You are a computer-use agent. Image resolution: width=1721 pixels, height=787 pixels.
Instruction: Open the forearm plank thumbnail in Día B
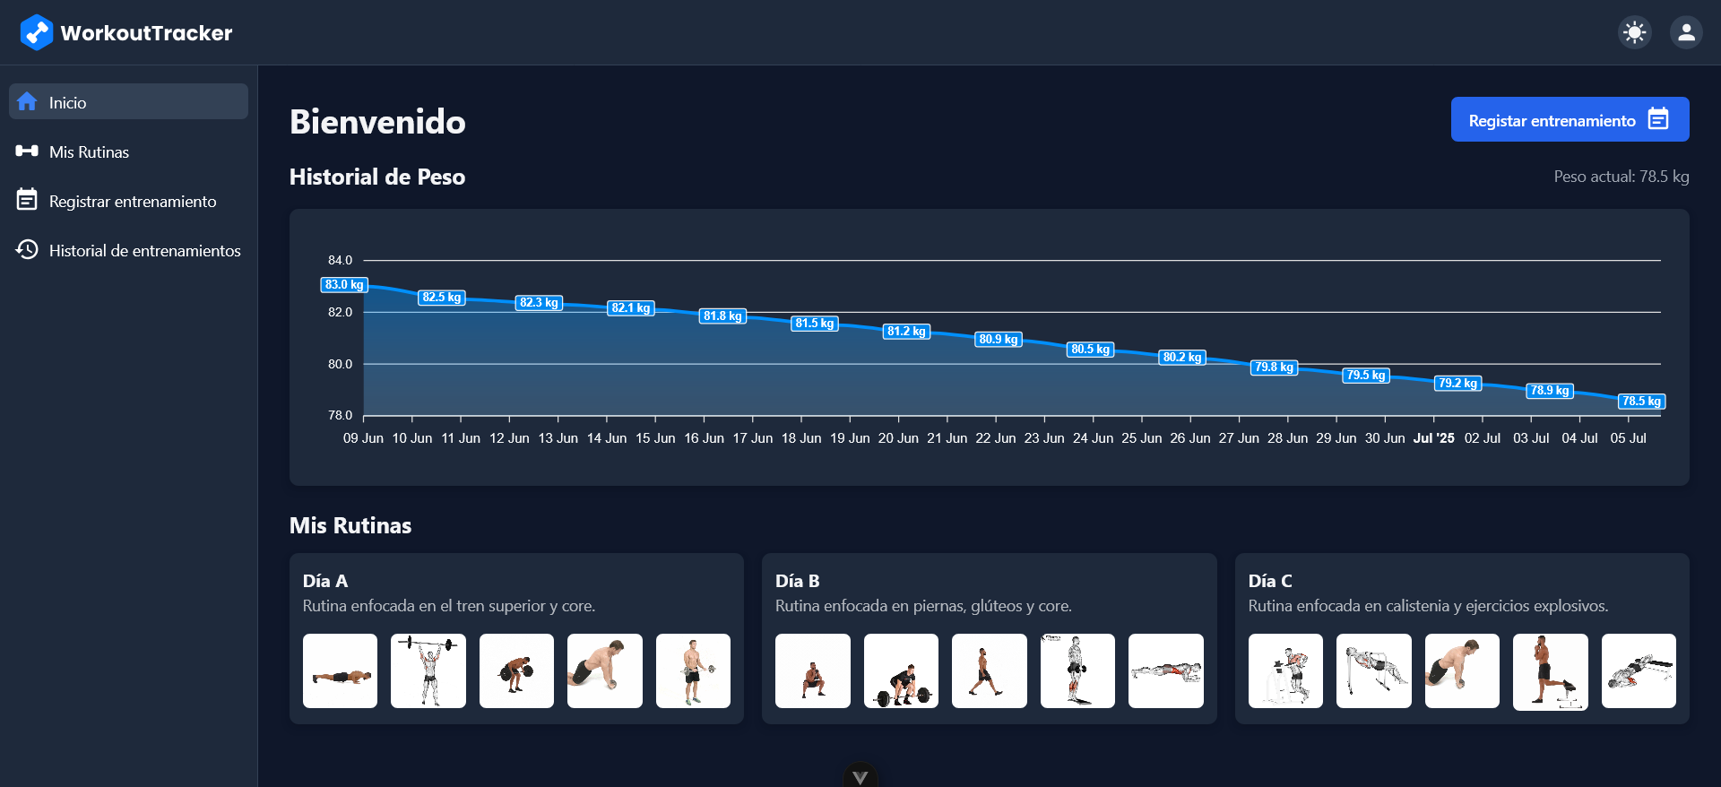pyautogui.click(x=1166, y=671)
